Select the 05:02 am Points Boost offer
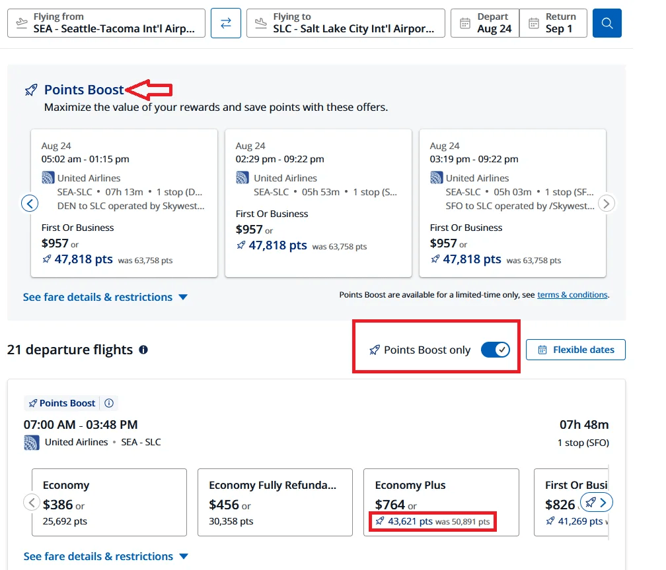 pos(124,203)
